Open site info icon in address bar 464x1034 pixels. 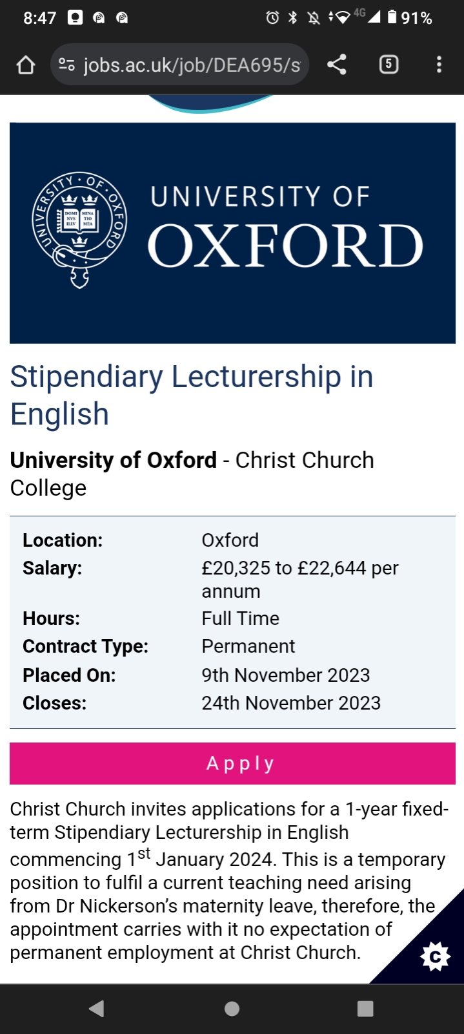click(66, 65)
